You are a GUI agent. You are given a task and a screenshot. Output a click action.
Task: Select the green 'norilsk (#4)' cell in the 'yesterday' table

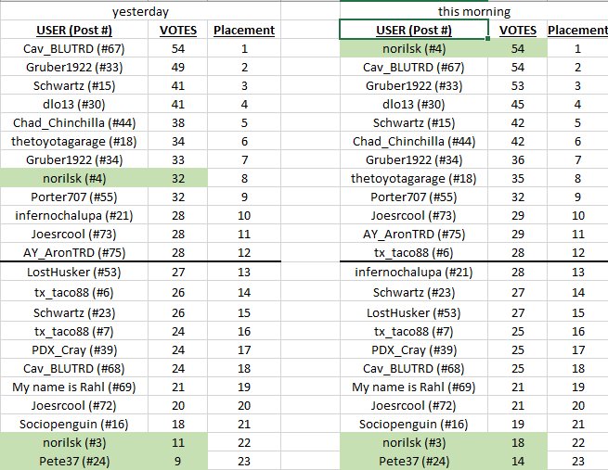tap(74, 179)
